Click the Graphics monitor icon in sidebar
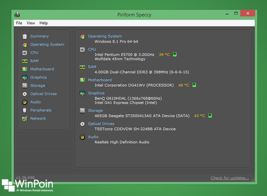The height and width of the screenshot is (196, 267). [25, 78]
